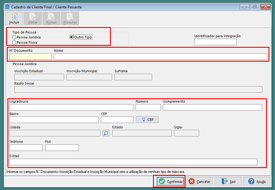Click into the E-Mail field
This screenshot has height=190, width=275.
tap(133, 162)
